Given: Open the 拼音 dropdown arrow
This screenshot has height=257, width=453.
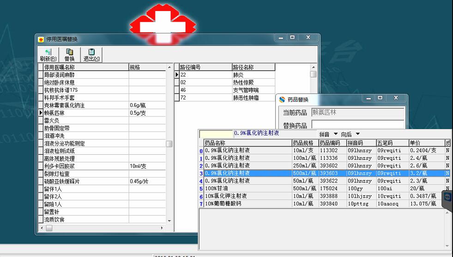Looking at the screenshot, I should [335, 134].
